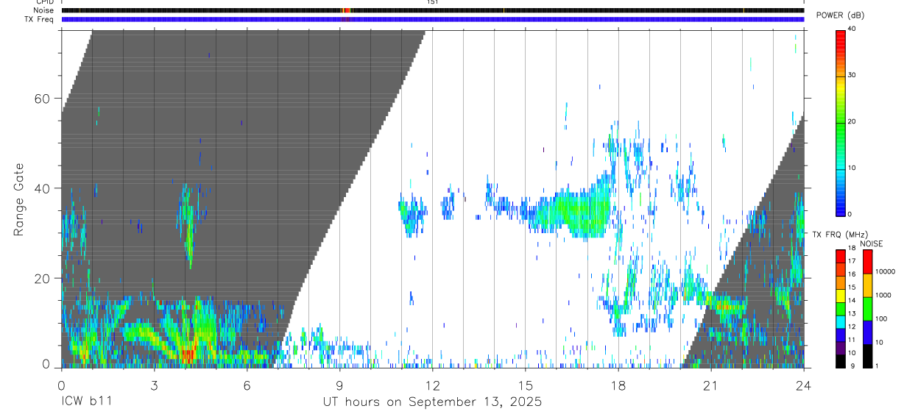This screenshot has height=417, width=904.
Task: Click the intense red echo near 4 UT, gate 2
Action: pos(187,356)
